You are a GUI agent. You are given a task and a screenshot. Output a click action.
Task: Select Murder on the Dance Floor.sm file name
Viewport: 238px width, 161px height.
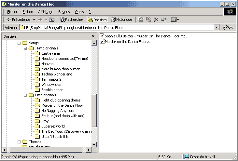[x=129, y=42]
